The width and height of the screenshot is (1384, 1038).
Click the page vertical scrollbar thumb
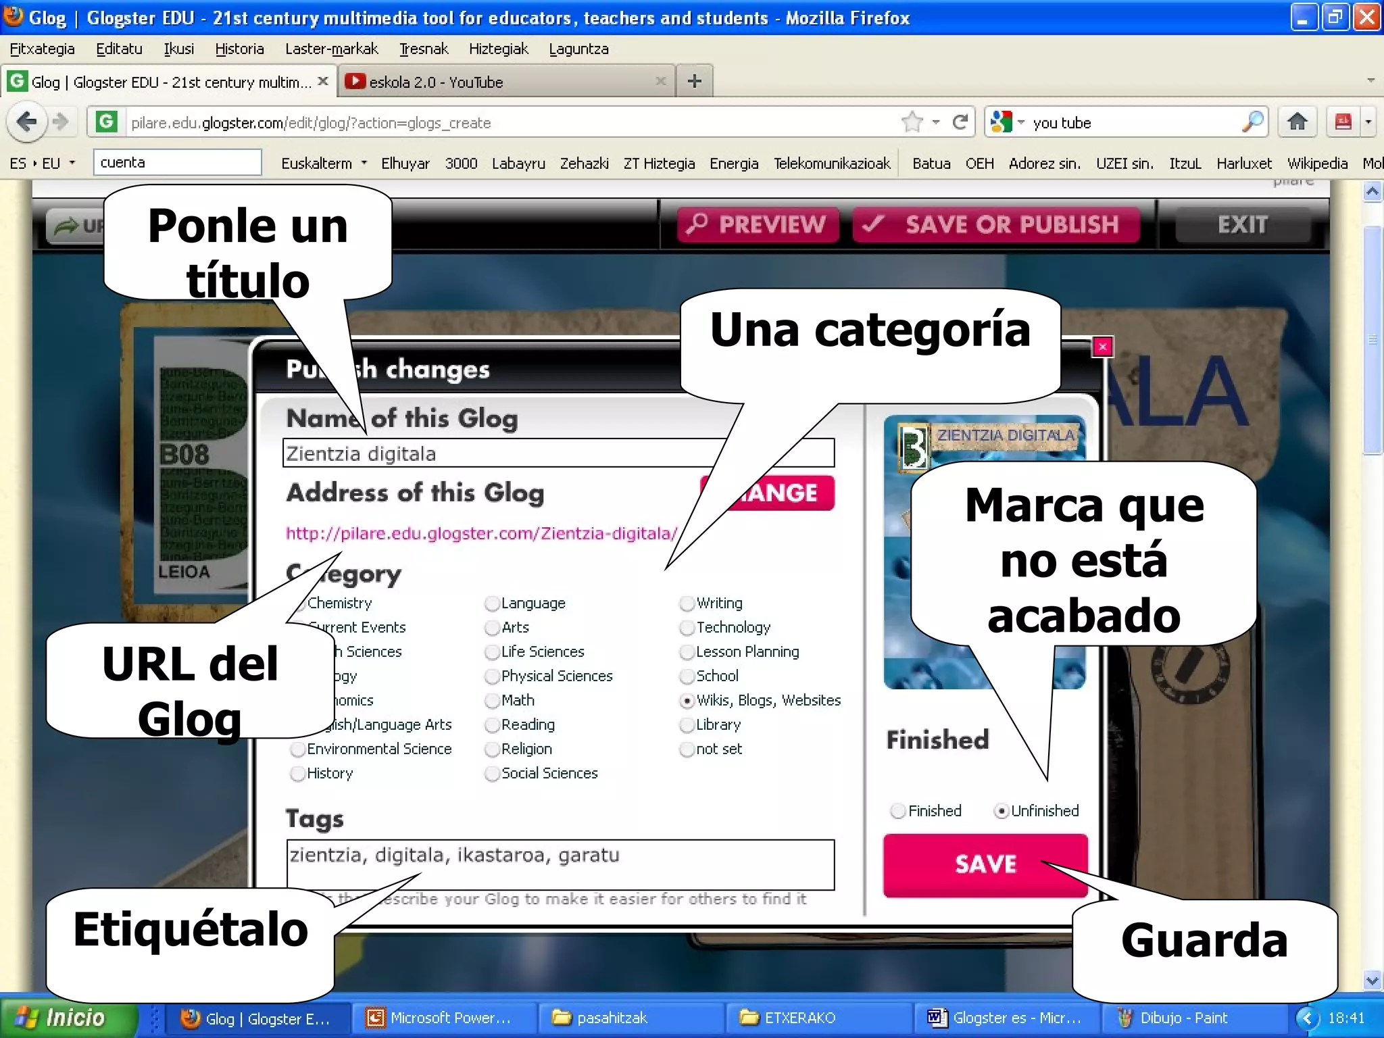[1372, 339]
